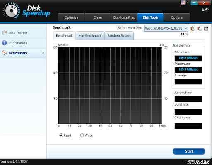Open the Help link
Screen dimensions: 212x165
pyautogui.click(x=205, y=9)
